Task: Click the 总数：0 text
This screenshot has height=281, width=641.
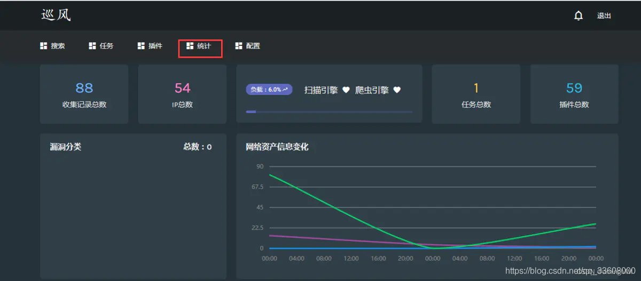Action: 198,147
